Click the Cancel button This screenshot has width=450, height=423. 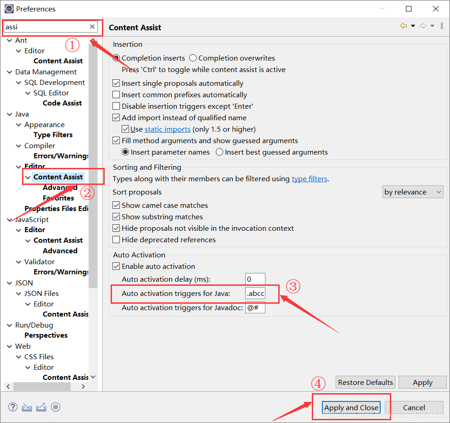point(414,407)
